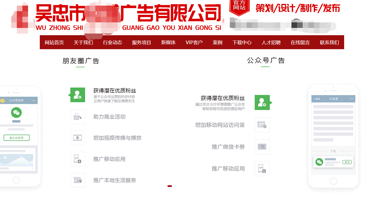Viewport: 373px width, 197px height.
Task: Open 服务项目 in the navigation bar
Action: coord(142,42)
